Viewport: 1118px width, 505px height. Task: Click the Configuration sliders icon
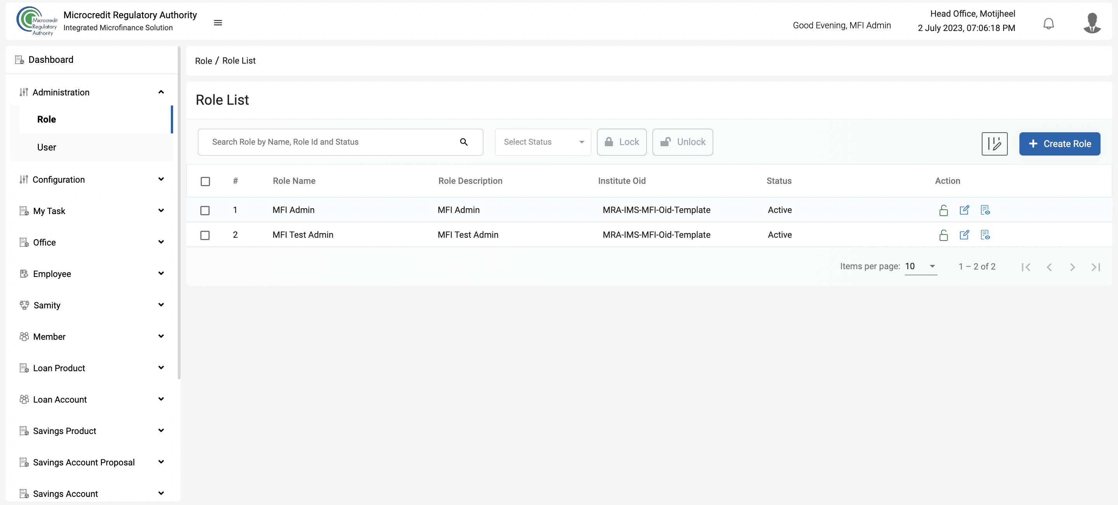[x=23, y=180]
